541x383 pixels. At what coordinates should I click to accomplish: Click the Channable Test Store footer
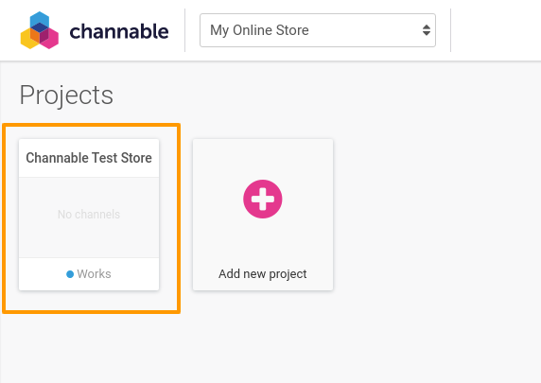[89, 274]
